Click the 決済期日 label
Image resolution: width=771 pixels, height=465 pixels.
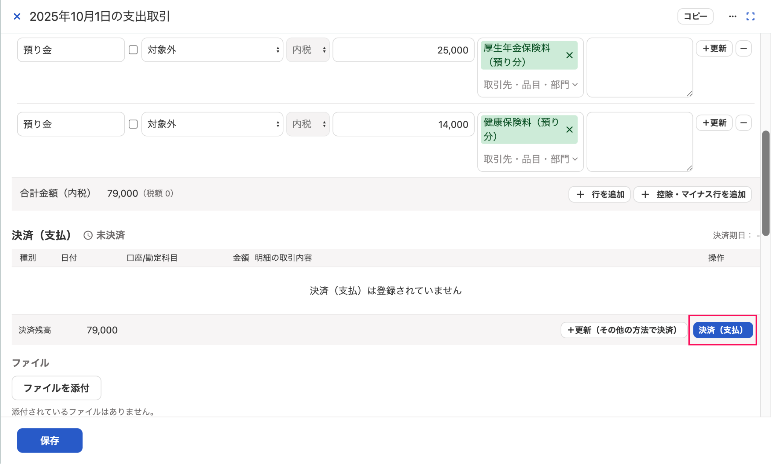point(732,235)
